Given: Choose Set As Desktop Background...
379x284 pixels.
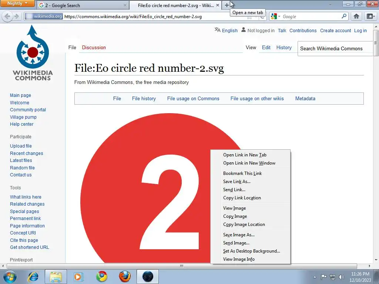Looking at the screenshot, I should point(251,251).
